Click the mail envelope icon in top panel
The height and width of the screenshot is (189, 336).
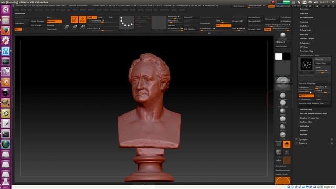310,2
